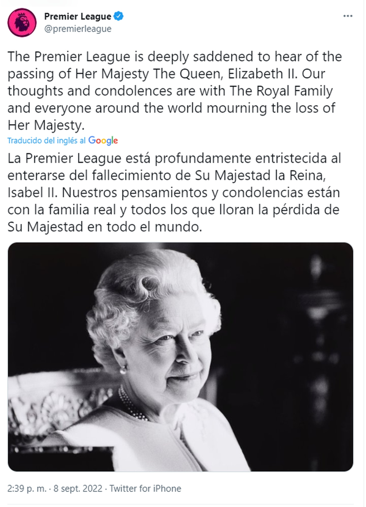
Task: Click the Spanish translation's last line
Action: click(x=105, y=226)
